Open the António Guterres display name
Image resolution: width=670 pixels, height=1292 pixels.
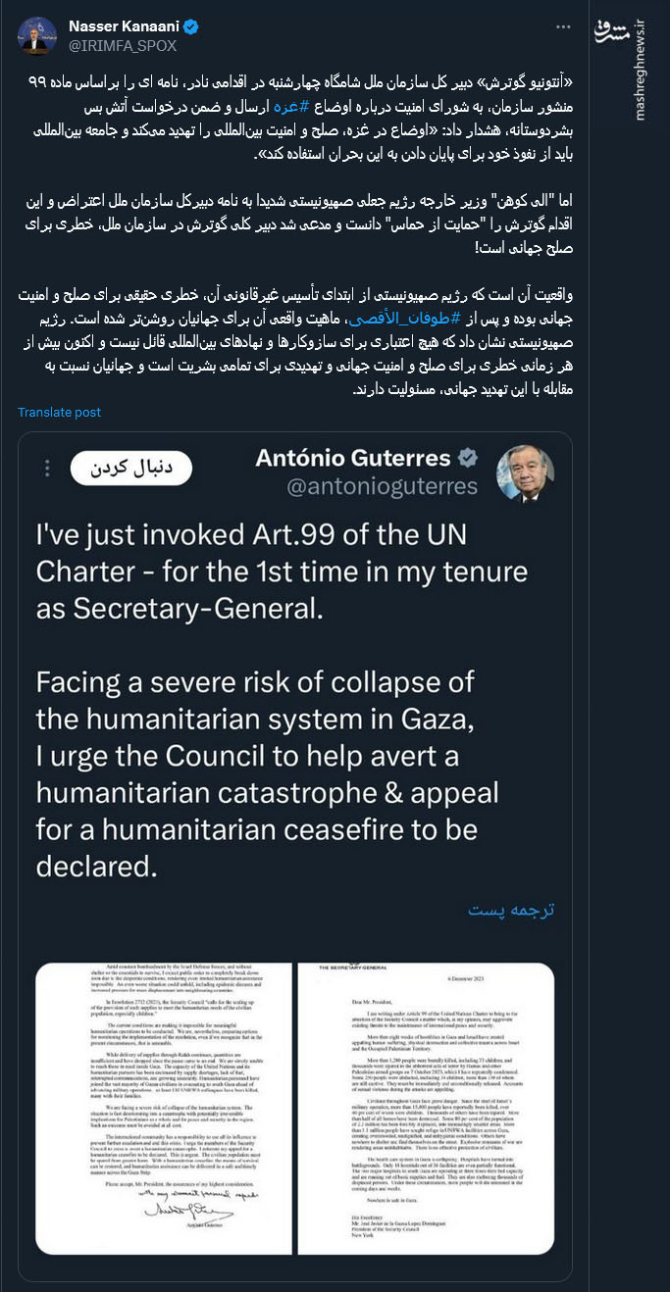pos(352,458)
